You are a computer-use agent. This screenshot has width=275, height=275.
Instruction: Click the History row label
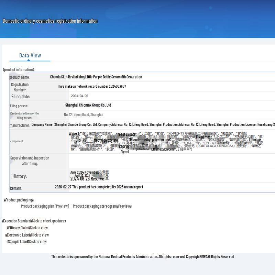[x=20, y=176]
